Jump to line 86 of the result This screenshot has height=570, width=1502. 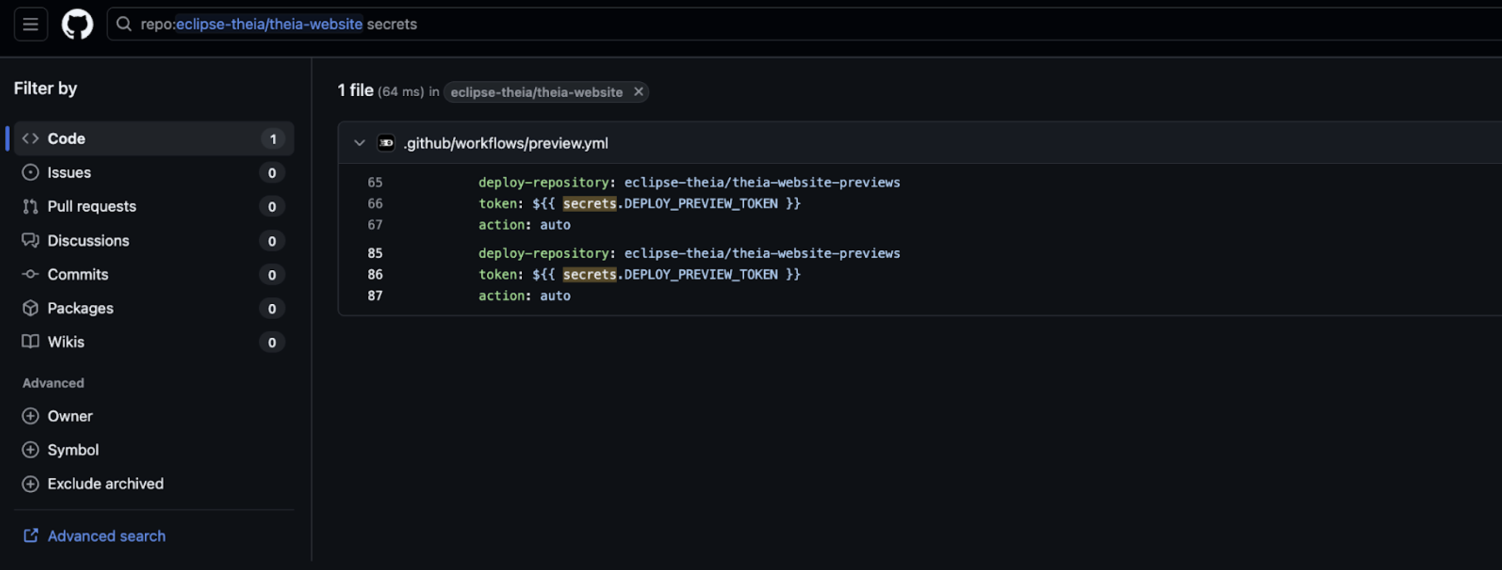(x=375, y=275)
